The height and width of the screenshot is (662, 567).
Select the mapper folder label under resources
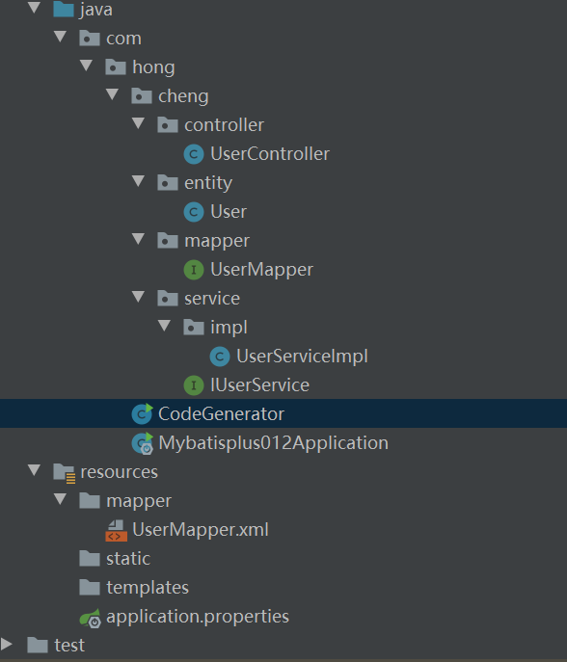(139, 501)
